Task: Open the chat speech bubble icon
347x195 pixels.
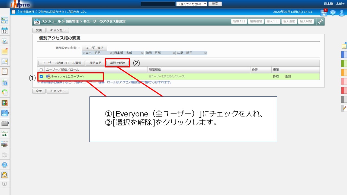Action: click(333, 12)
